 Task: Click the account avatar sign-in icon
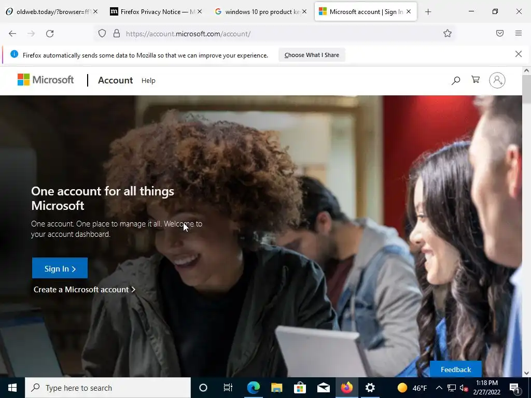pos(497,80)
